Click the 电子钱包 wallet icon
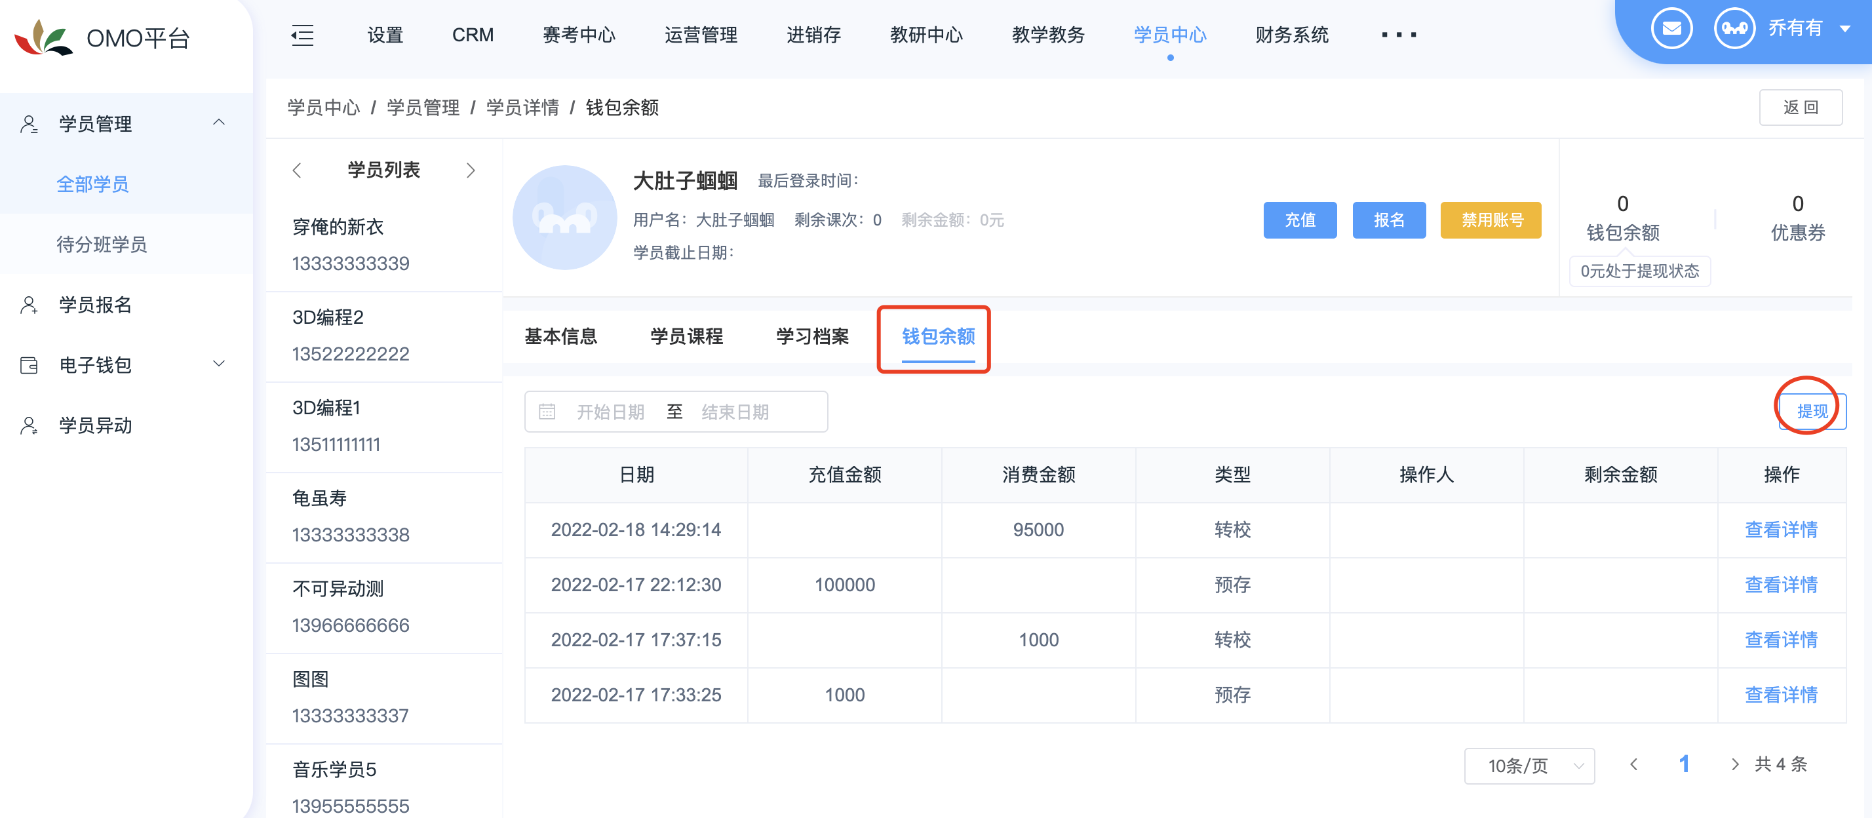Image resolution: width=1872 pixels, height=818 pixels. 29,365
